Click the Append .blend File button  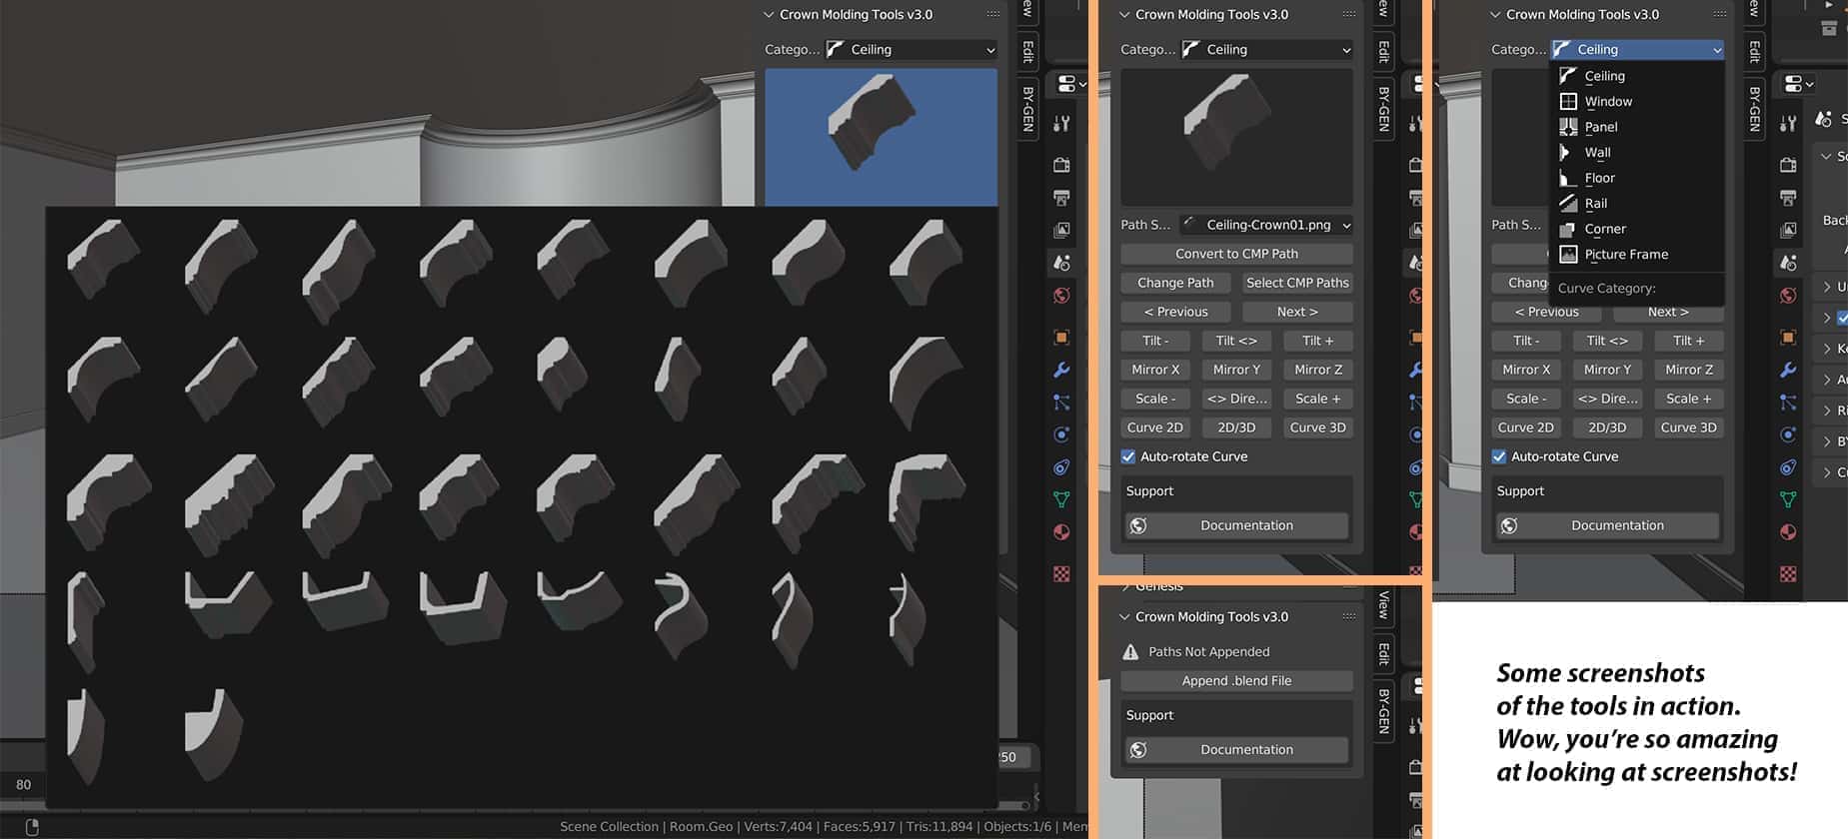1236,681
